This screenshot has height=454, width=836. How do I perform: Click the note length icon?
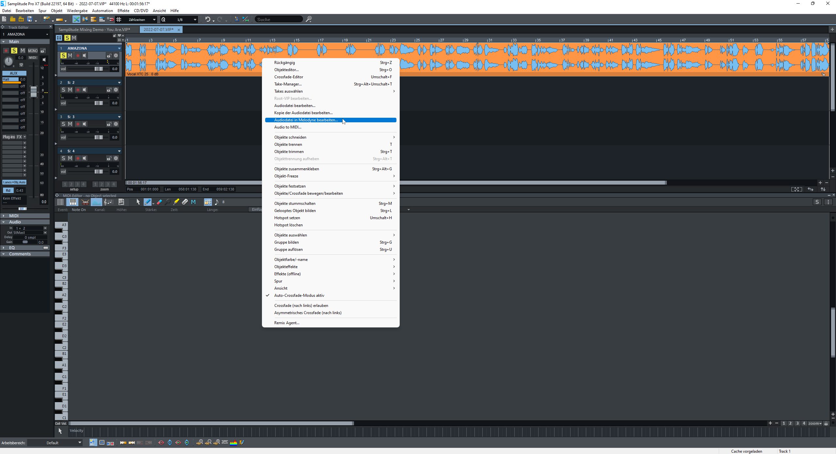216,202
